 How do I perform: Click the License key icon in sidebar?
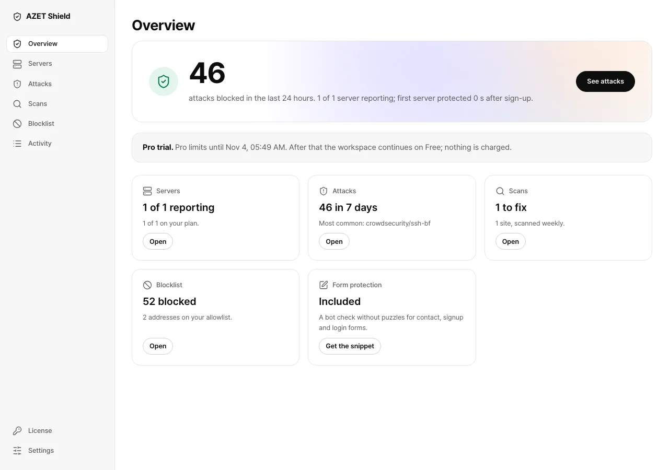17,431
